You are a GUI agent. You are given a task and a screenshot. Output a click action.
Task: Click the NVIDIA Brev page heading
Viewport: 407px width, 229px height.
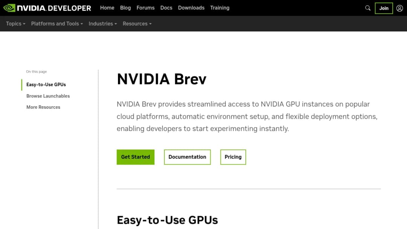click(x=161, y=79)
